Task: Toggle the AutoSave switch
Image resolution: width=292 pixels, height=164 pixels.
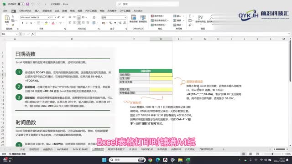Action: coord(21,4)
